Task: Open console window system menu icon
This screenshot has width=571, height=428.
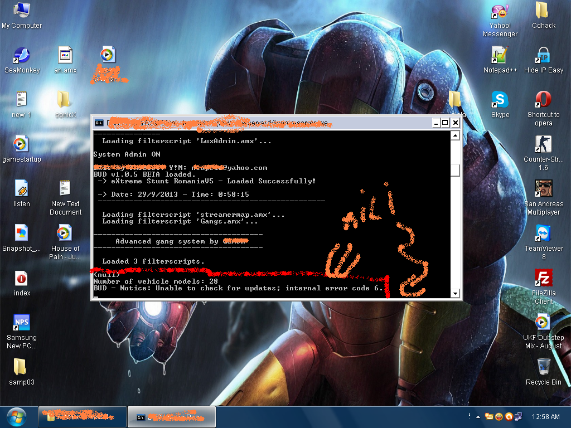Action: tap(99, 123)
